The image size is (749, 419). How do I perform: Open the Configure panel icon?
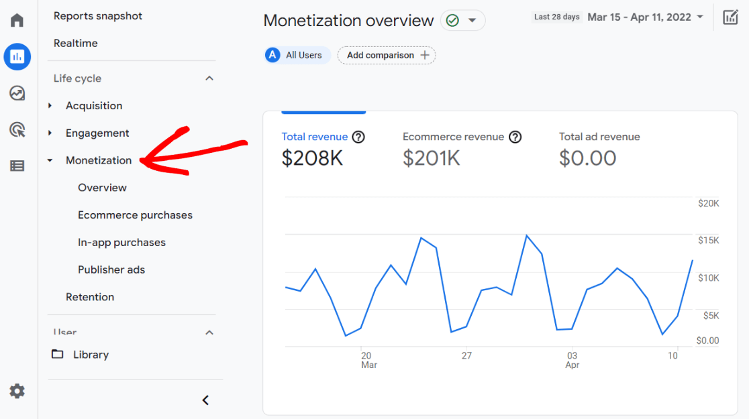[x=17, y=166]
